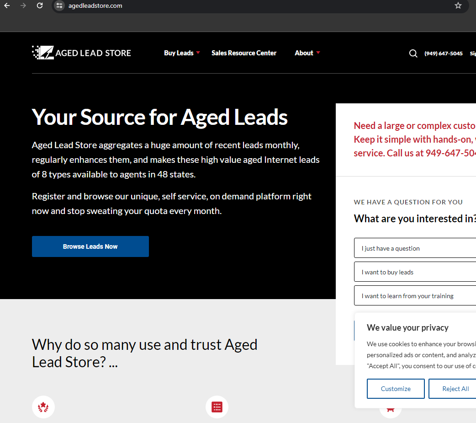Click Customize in the privacy banner
476x423 pixels.
[x=396, y=389]
